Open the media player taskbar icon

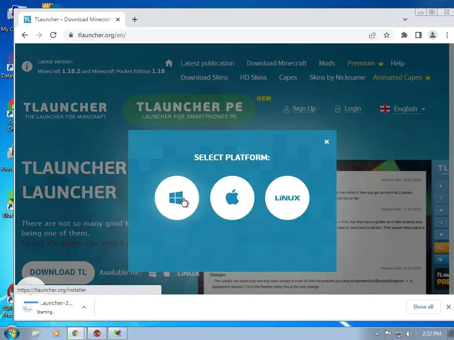point(56,334)
